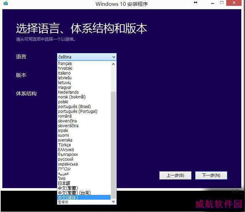Select português (Brasil) option

click(x=84, y=107)
